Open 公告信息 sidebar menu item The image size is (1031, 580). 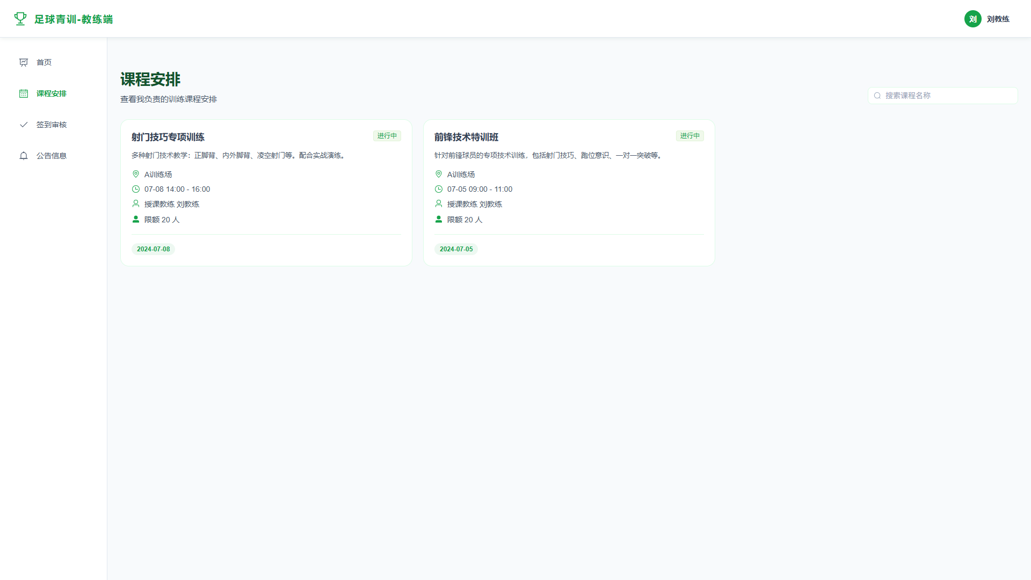point(53,156)
